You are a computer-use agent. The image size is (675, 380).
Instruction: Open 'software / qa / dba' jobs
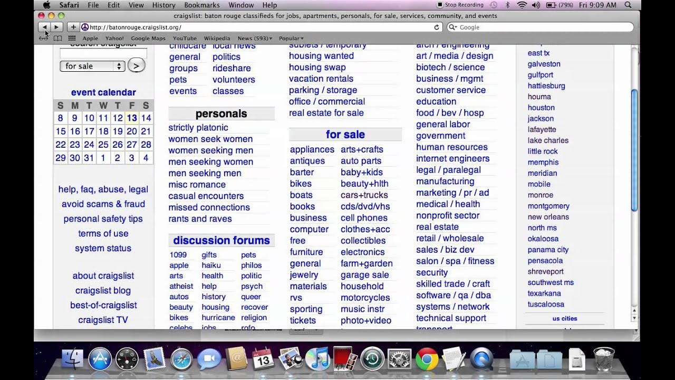[454, 295]
